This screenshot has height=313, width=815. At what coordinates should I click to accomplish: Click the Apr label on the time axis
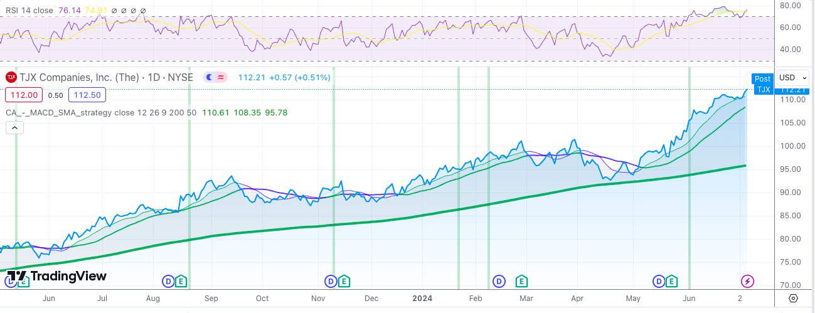tap(578, 299)
